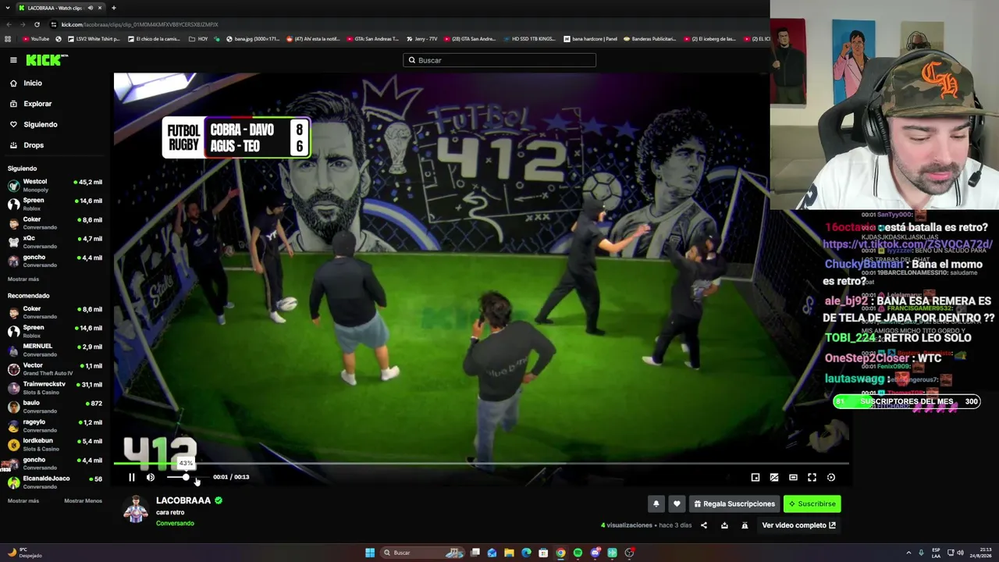Open Microsoft Store from the taskbar
This screenshot has width=999, height=562.
coord(543,553)
